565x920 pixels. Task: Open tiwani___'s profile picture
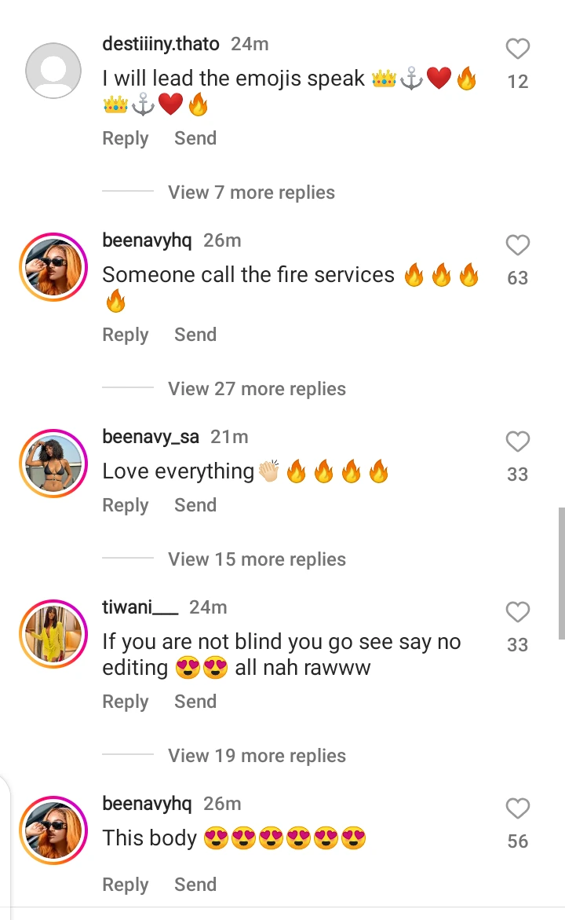pyautogui.click(x=53, y=634)
